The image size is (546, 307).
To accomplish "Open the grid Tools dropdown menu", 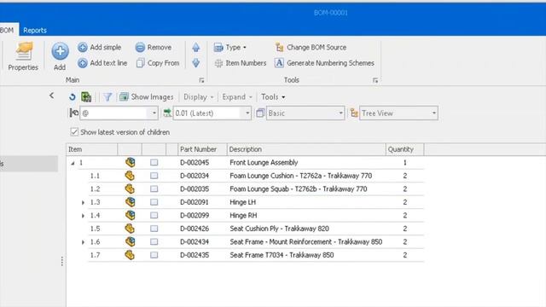I will point(273,96).
